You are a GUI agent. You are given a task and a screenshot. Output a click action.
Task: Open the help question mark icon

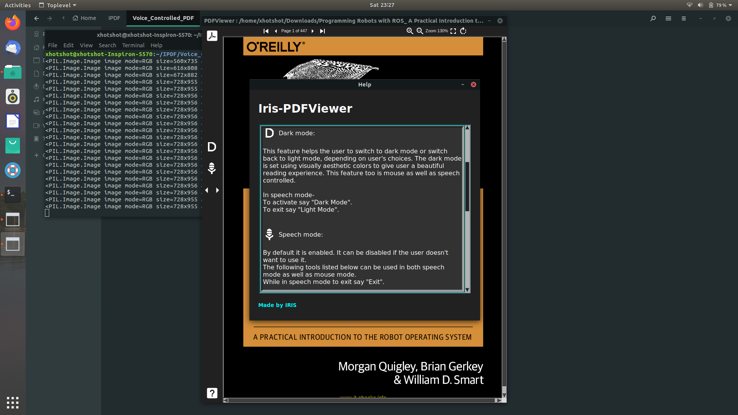coord(212,393)
